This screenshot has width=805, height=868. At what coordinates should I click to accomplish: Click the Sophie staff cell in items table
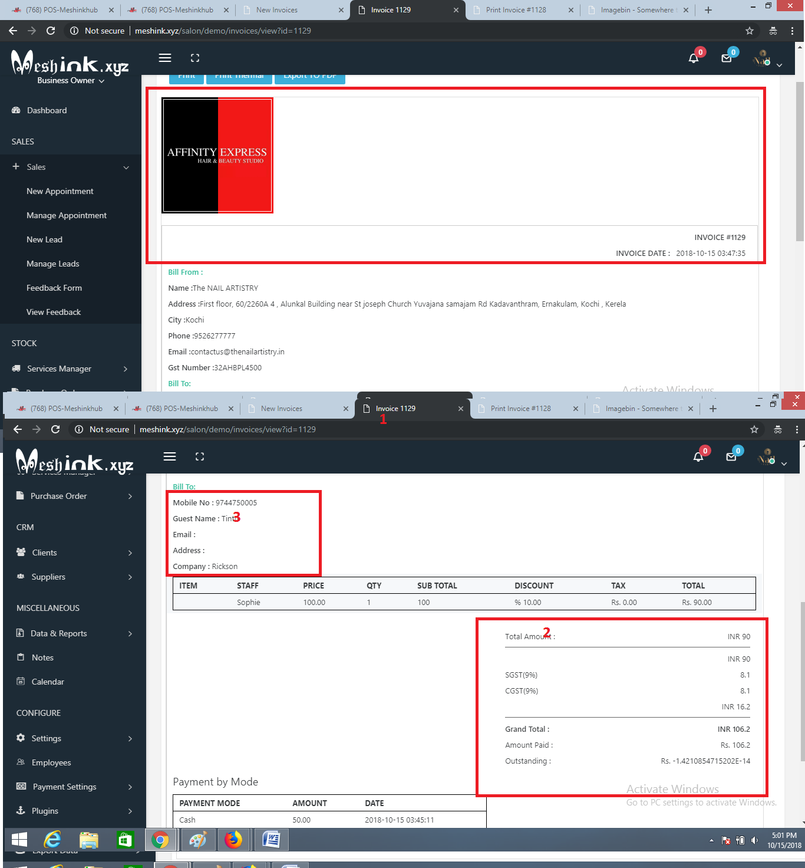pyautogui.click(x=249, y=603)
